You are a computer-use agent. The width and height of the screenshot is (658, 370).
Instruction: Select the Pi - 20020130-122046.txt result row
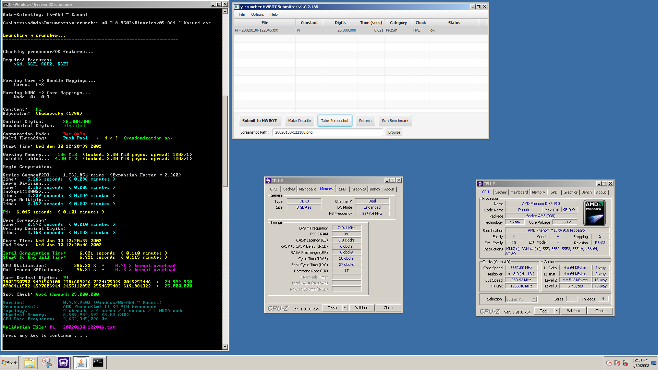point(361,30)
